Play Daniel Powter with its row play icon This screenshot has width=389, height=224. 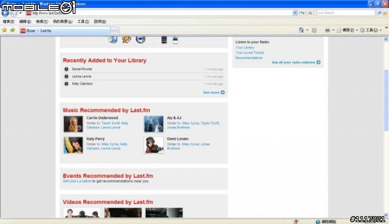[66, 69]
